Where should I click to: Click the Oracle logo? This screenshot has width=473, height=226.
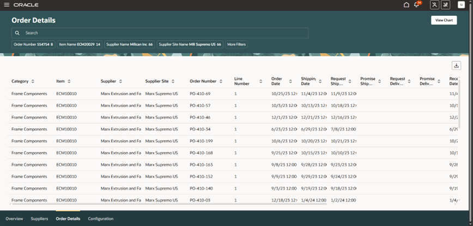pyautogui.click(x=26, y=5)
